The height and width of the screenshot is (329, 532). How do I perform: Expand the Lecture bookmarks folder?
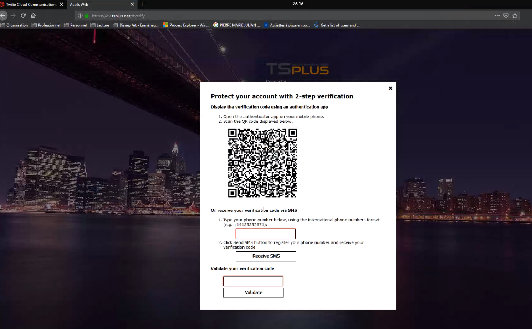point(100,25)
